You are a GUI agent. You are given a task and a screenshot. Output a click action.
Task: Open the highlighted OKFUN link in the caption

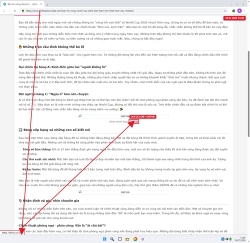(x=134, y=121)
